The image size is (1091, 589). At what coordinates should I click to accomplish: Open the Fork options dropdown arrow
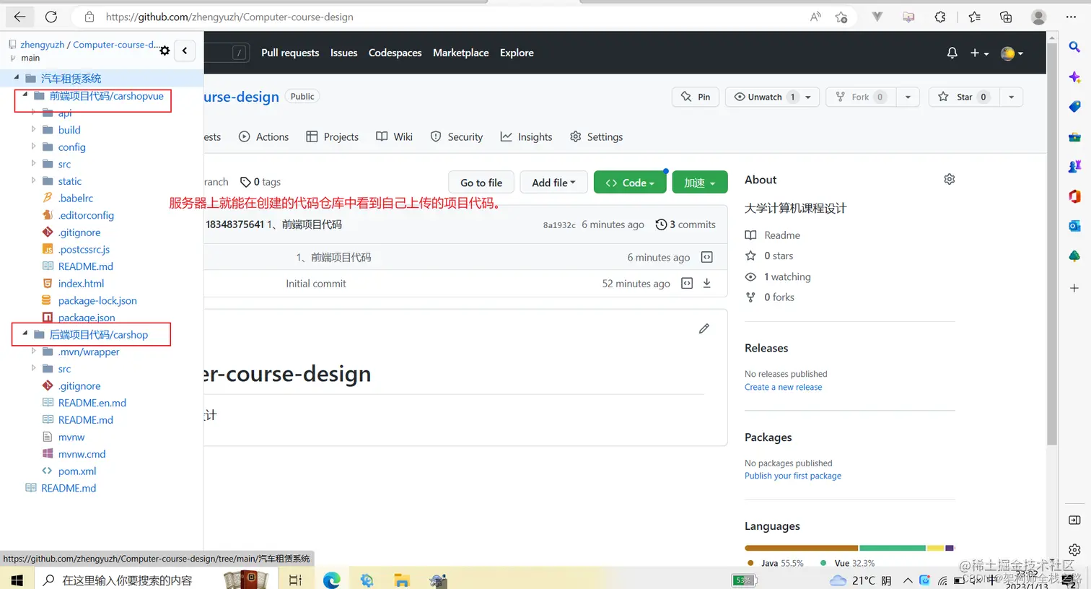[908, 97]
